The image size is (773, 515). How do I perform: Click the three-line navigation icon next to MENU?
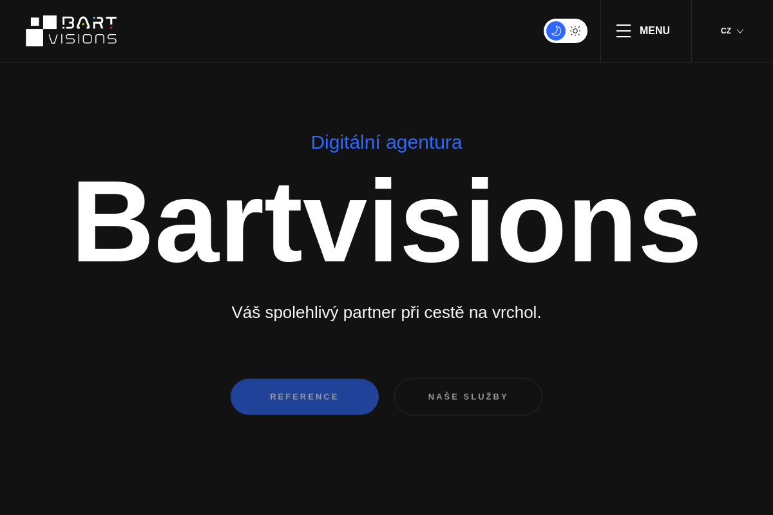coord(624,30)
